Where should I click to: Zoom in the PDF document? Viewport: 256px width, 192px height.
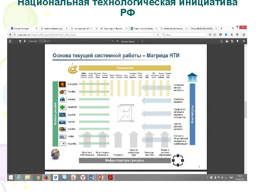point(117,41)
